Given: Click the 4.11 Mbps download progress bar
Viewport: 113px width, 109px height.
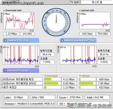Looking at the screenshot, I should pos(53,79).
